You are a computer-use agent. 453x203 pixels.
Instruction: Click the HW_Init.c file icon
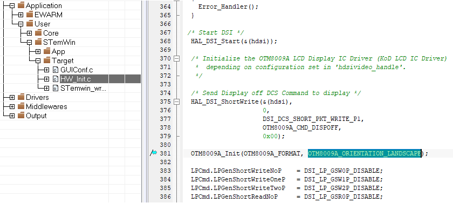[x=56, y=79]
